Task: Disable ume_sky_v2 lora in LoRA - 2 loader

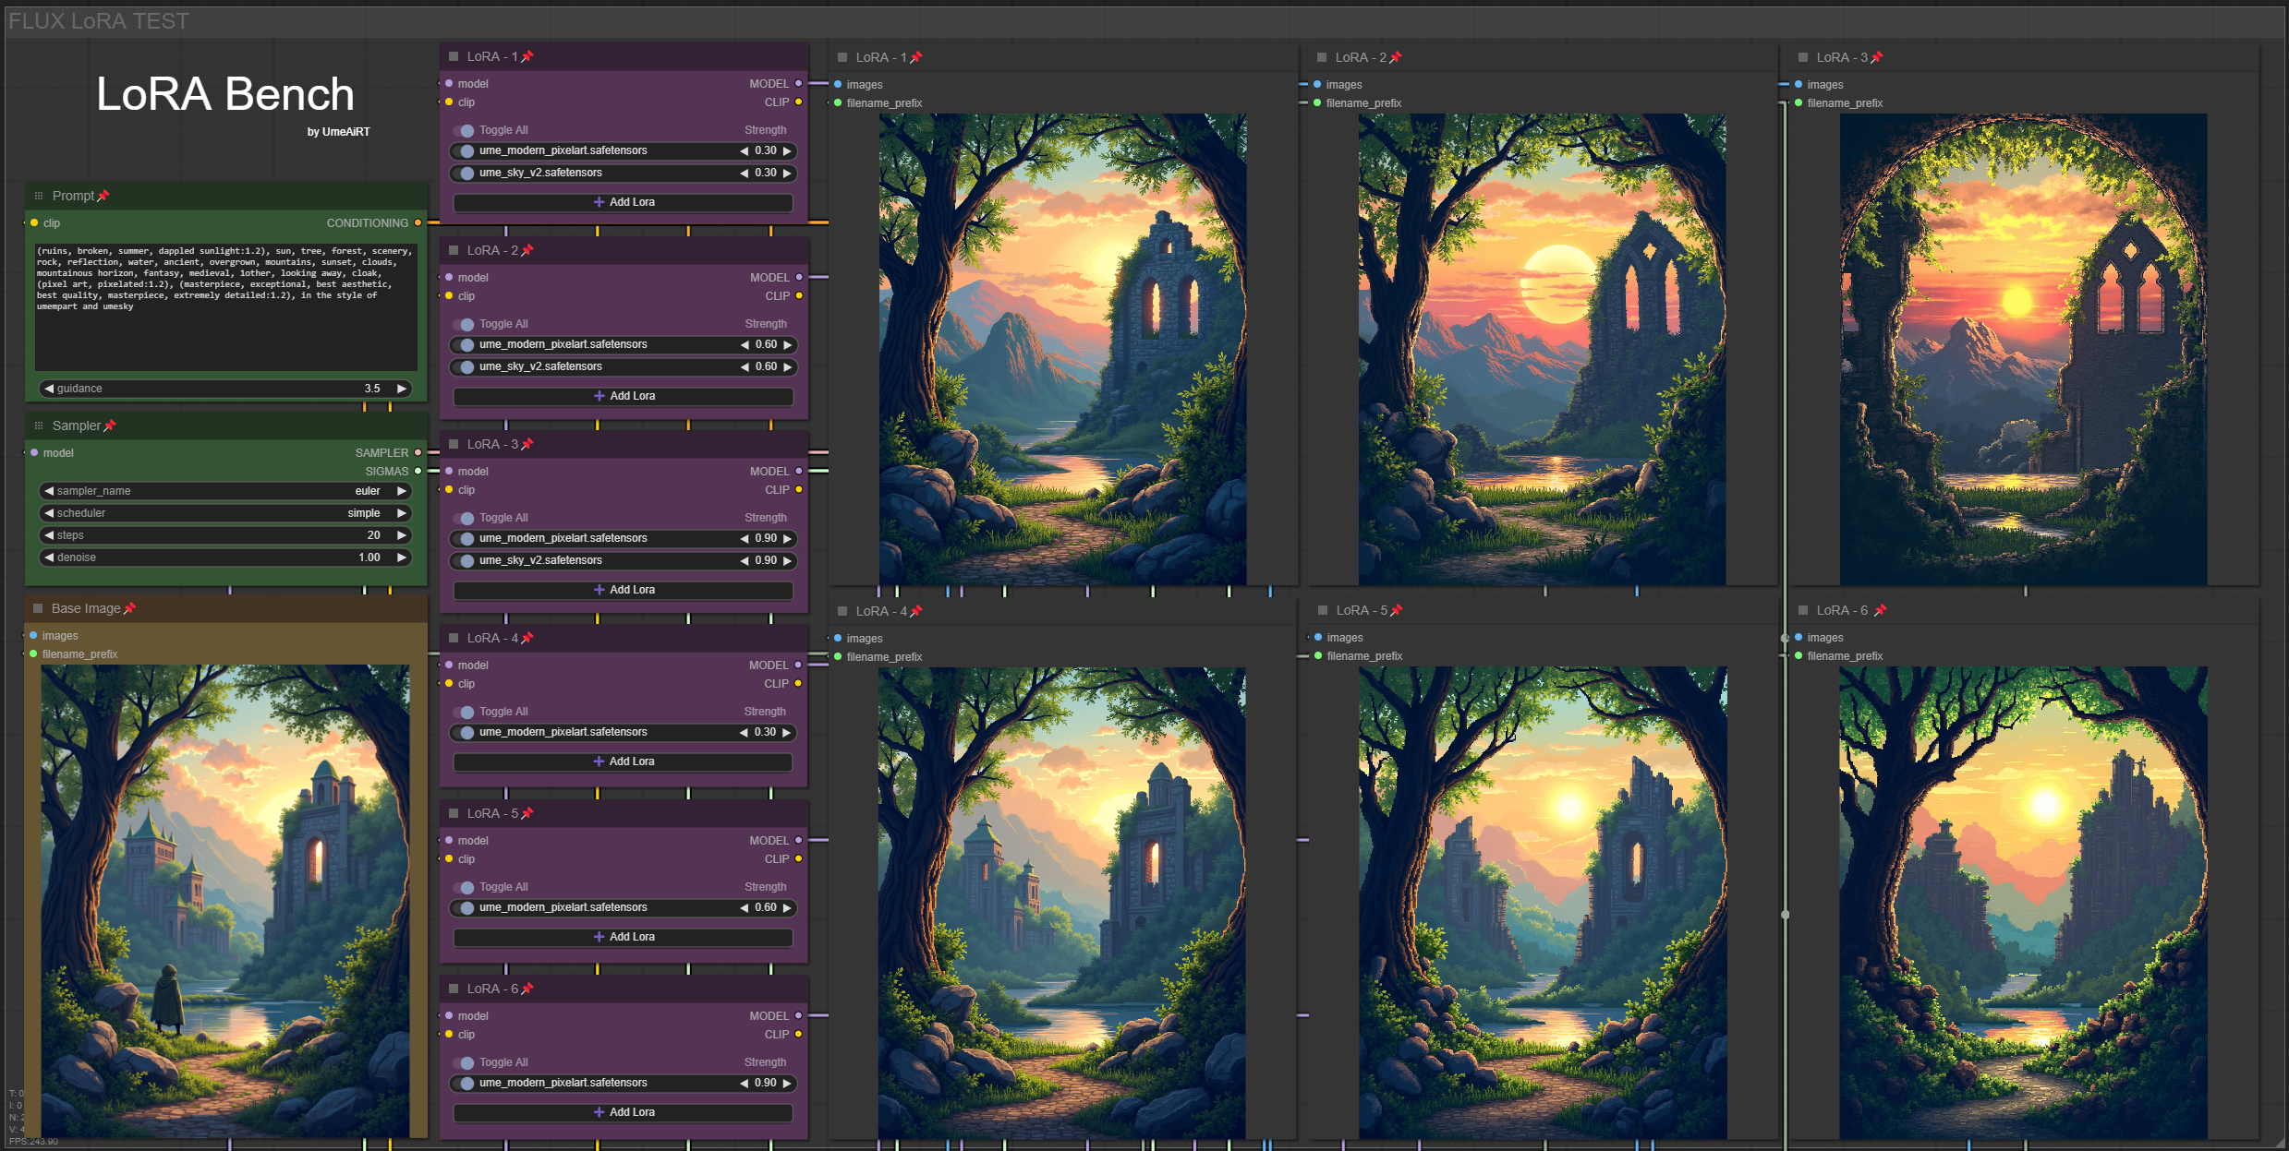Action: coord(465,366)
